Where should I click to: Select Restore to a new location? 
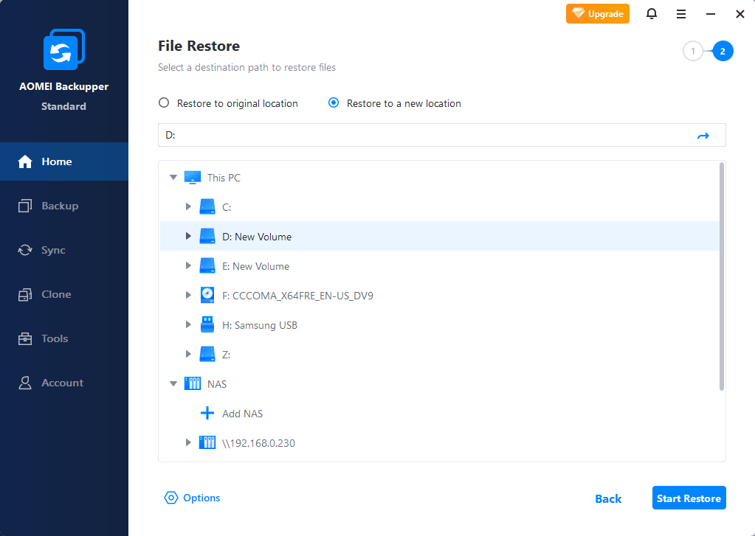334,103
